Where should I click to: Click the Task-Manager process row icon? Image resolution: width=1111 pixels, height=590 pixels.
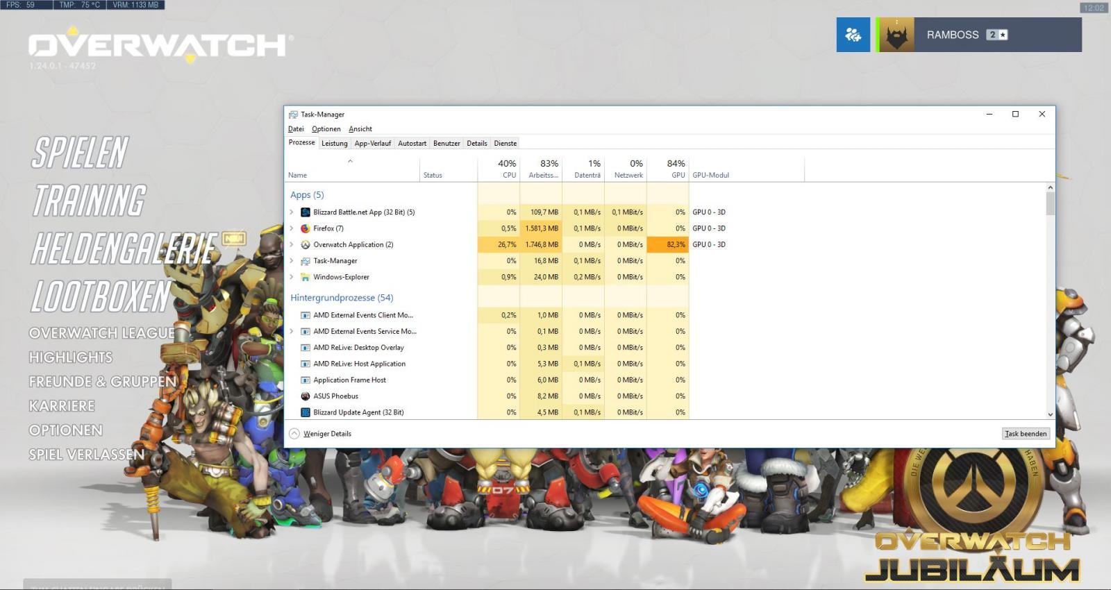pos(306,261)
